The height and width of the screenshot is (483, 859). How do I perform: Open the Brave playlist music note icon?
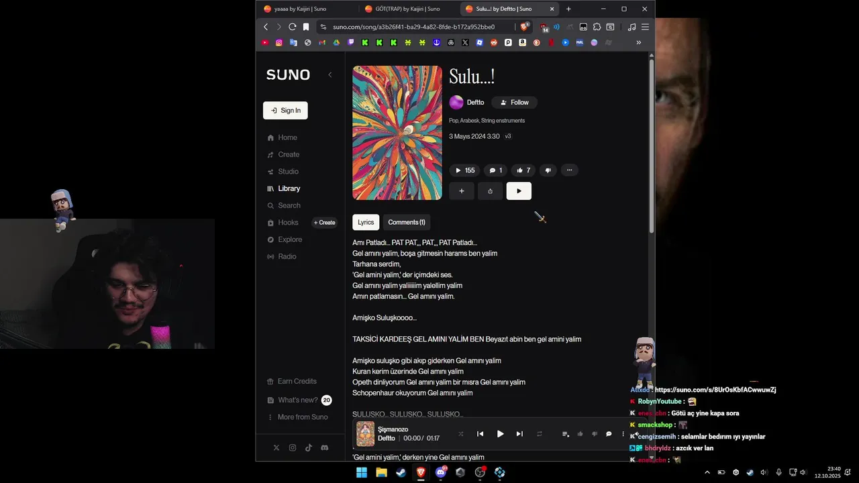pyautogui.click(x=631, y=27)
